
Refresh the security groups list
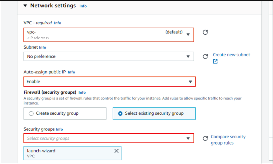click(x=205, y=138)
